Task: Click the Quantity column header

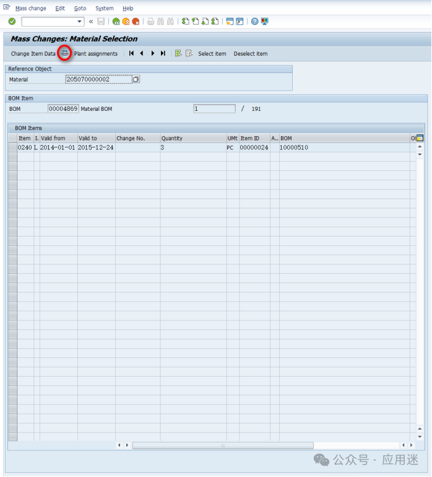Action: coord(192,139)
